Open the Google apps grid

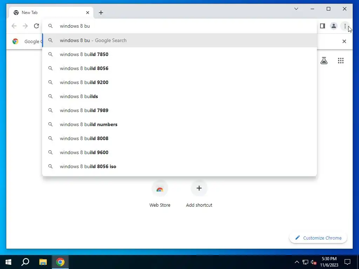tap(341, 61)
